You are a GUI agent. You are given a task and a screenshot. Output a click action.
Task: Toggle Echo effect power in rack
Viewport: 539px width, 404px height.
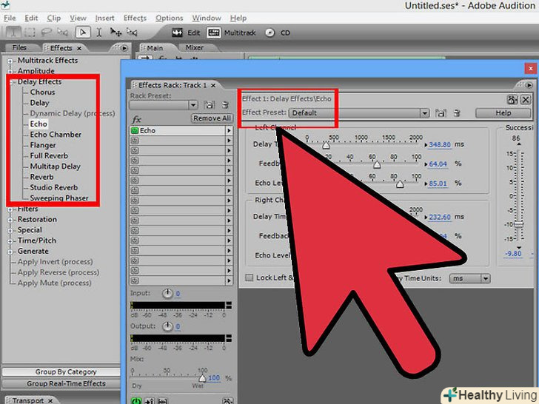[x=135, y=130]
